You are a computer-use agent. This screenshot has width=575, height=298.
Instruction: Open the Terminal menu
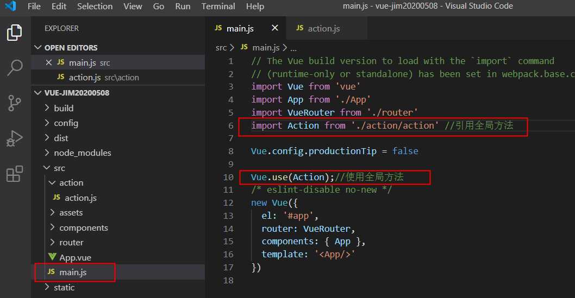tap(218, 6)
